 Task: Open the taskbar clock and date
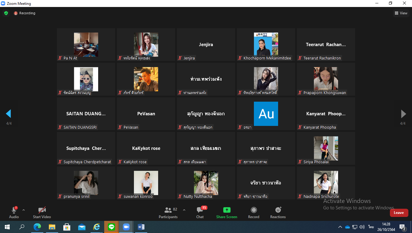386,227
